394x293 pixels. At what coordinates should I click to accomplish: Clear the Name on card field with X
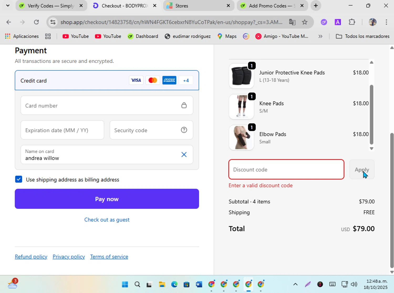[184, 155]
